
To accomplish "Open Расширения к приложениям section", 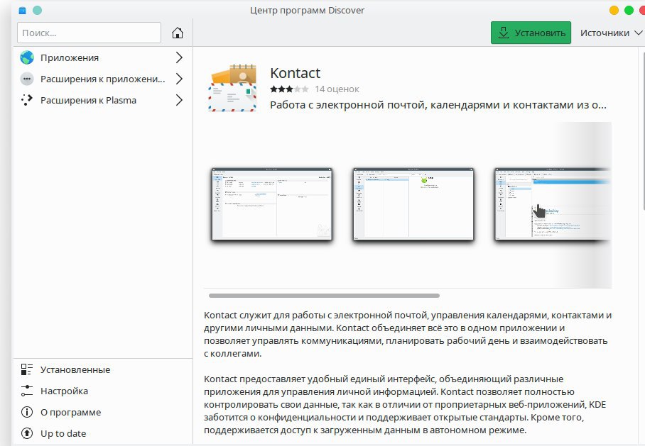I will (x=103, y=79).
